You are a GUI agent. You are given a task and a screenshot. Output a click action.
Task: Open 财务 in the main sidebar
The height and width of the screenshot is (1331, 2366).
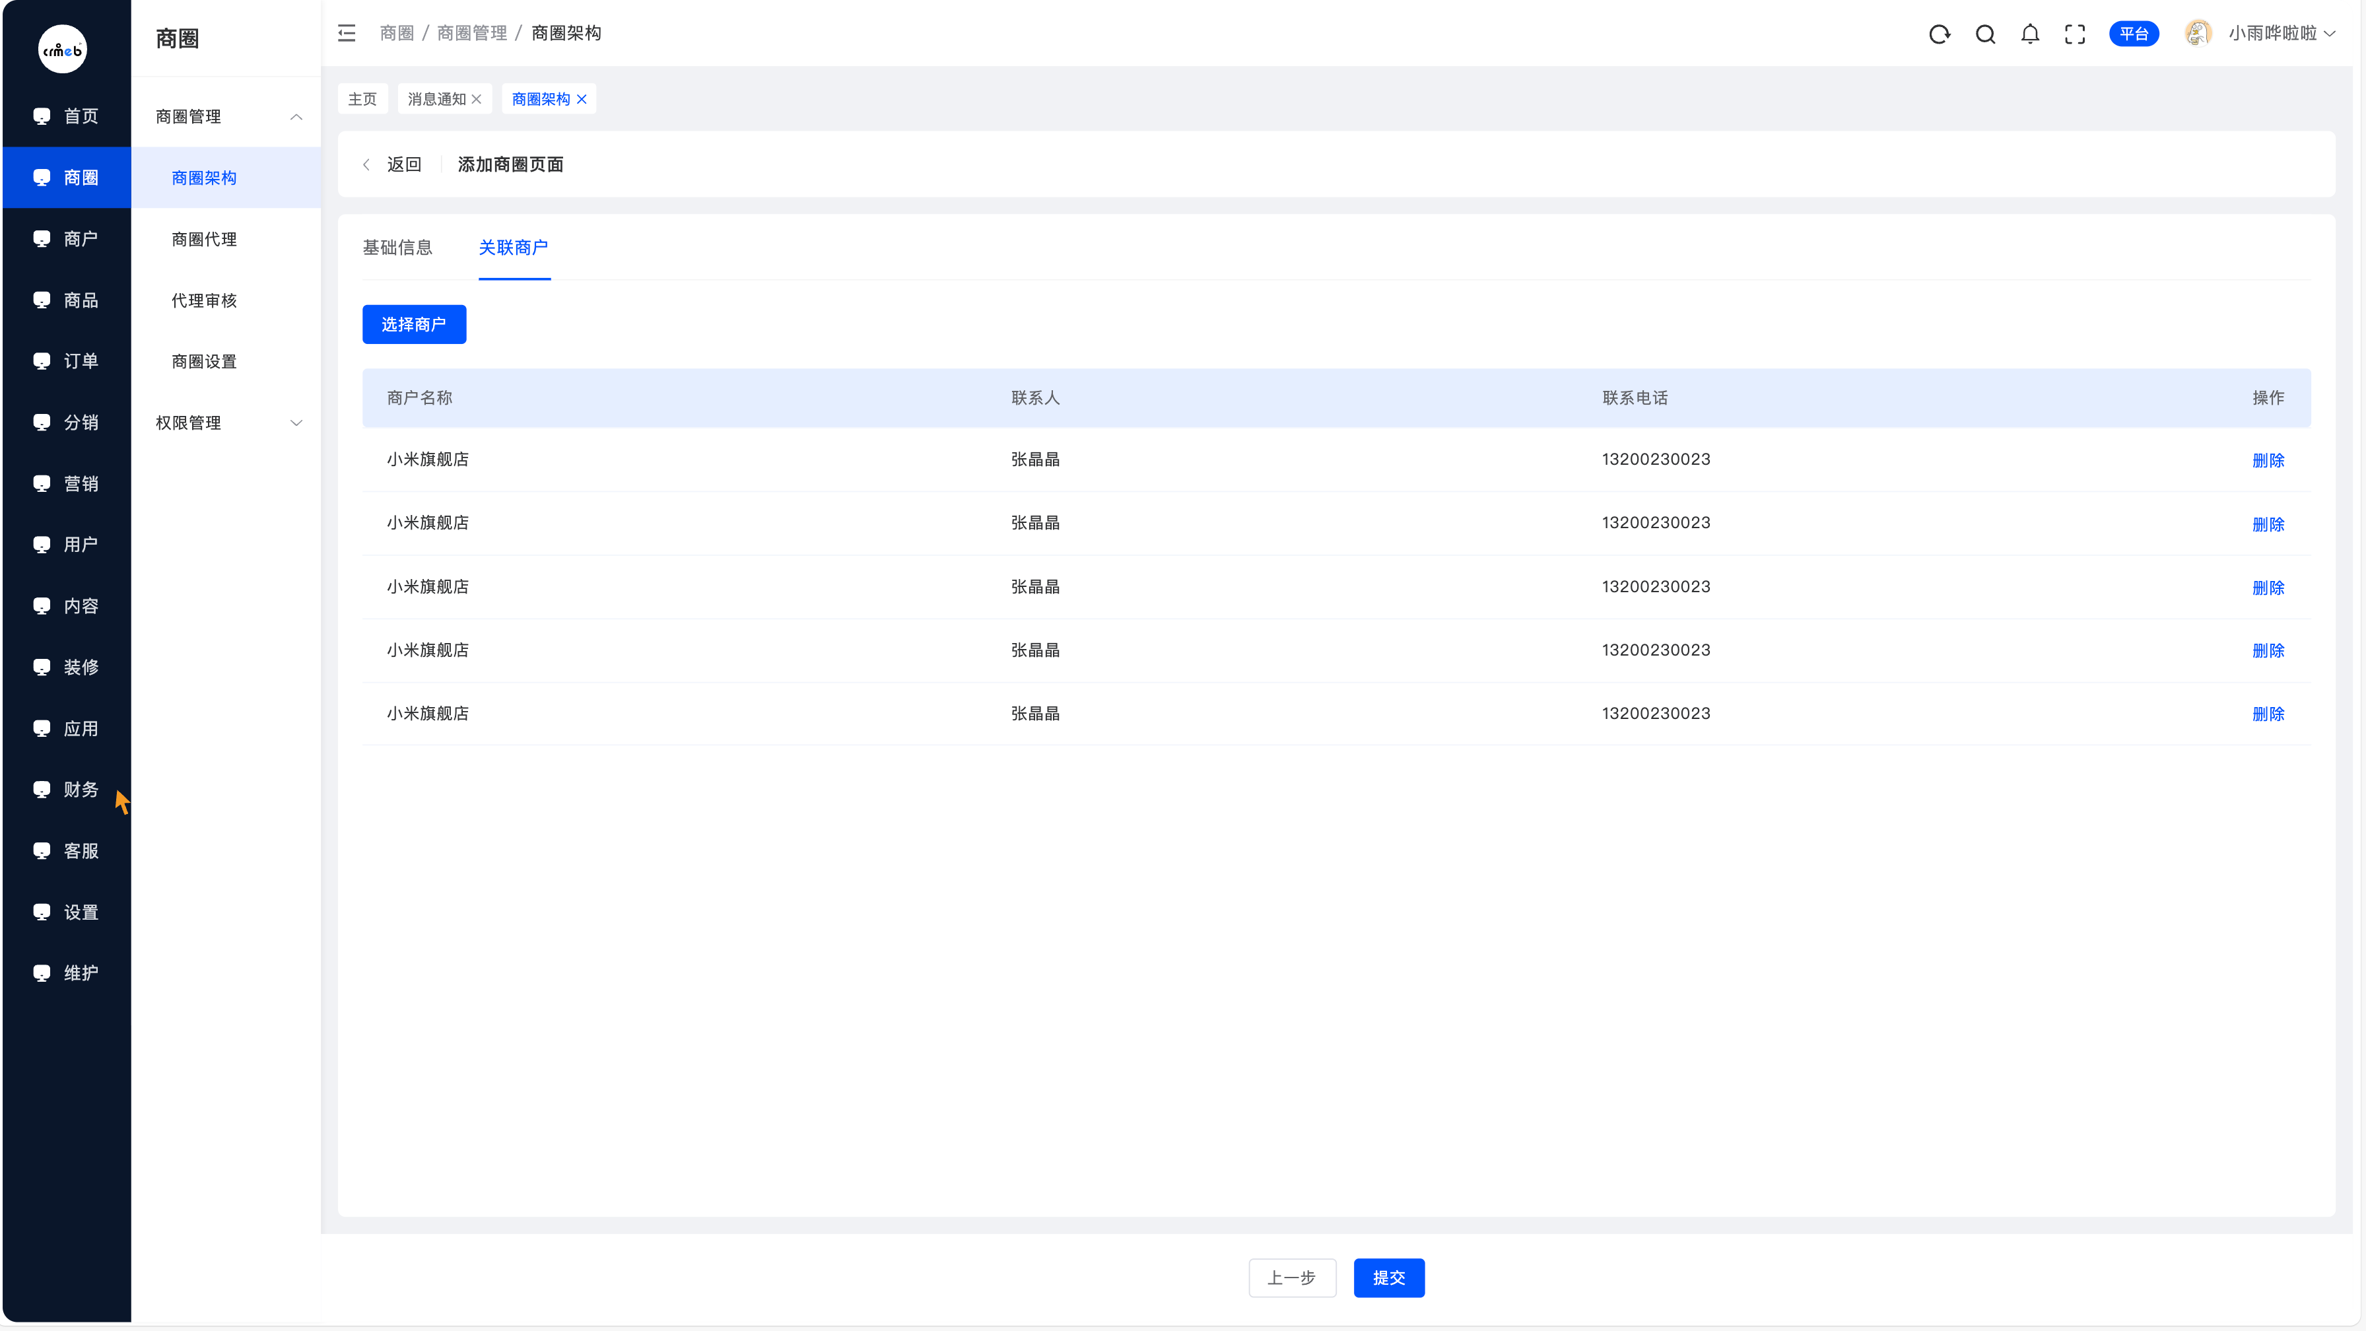click(80, 789)
